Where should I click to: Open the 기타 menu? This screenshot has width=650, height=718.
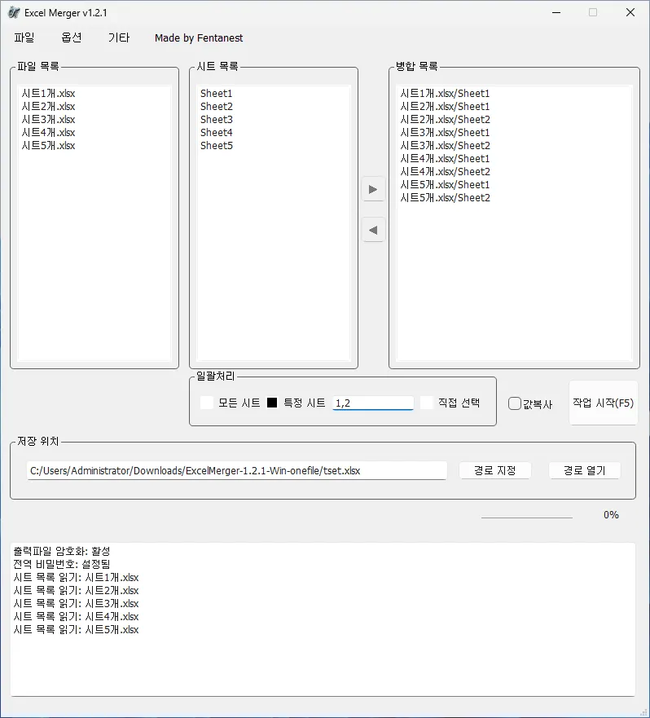[119, 37]
